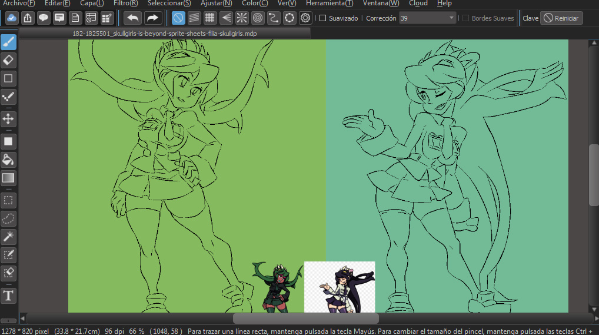Open the Editar menu
Screen dimensions: 599x335
[57, 4]
